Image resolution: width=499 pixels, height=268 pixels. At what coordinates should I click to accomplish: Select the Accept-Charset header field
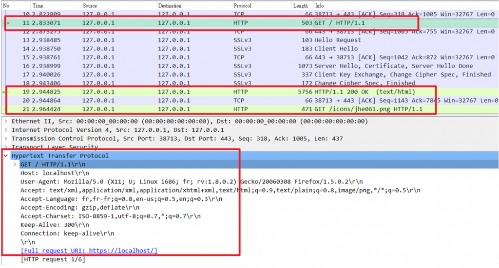click(111, 216)
